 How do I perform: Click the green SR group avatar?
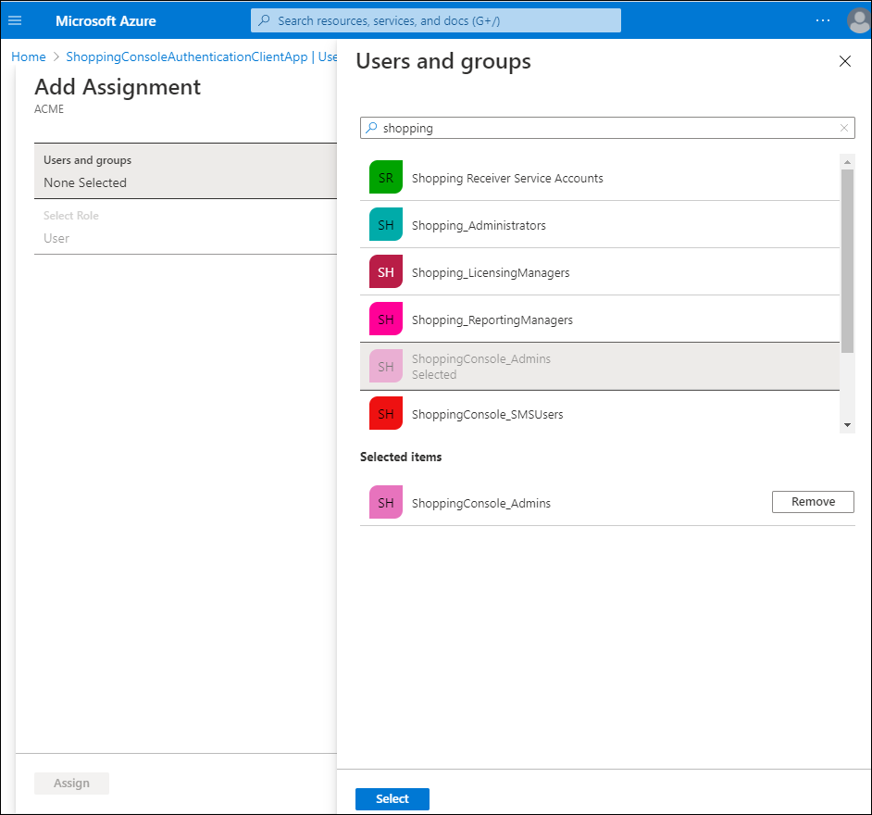coord(385,178)
